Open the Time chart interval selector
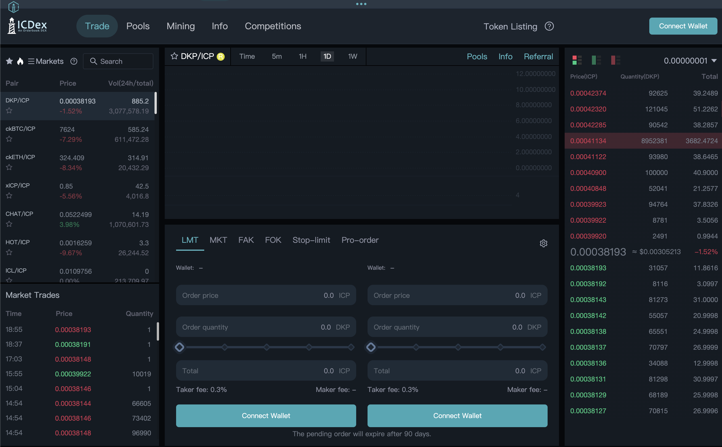This screenshot has height=447, width=722. pos(247,56)
